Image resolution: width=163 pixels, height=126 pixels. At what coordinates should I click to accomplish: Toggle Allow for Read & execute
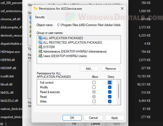click(94, 92)
